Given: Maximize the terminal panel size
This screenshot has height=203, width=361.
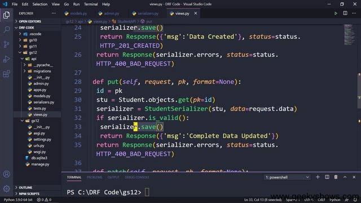Looking at the screenshot, I should coord(345,177).
